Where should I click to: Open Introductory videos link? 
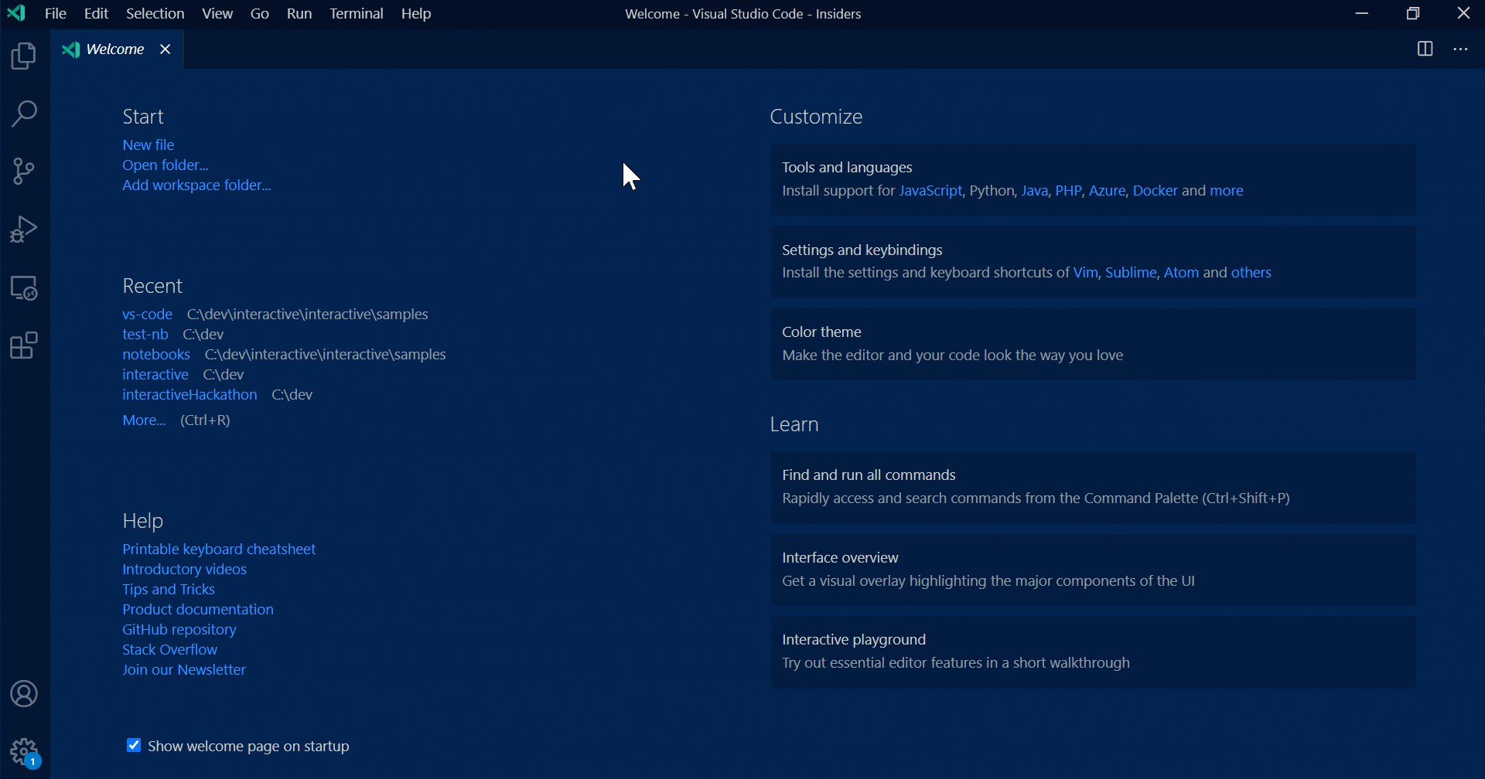coord(185,570)
